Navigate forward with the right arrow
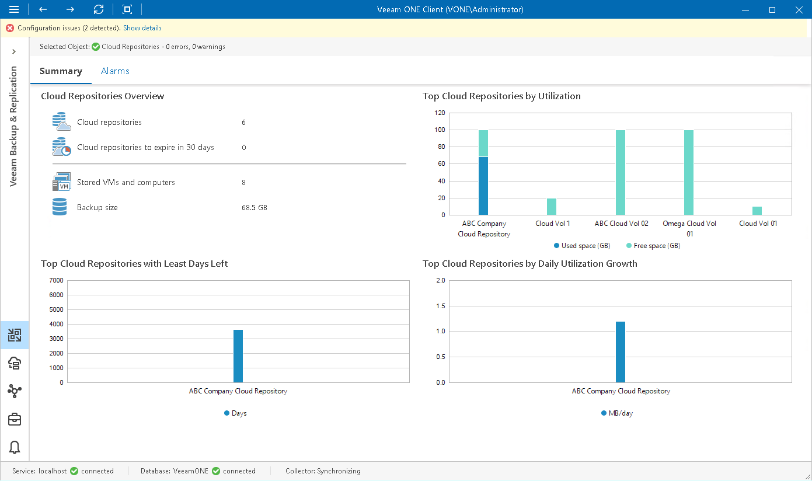The height and width of the screenshot is (481, 812). pyautogui.click(x=70, y=9)
